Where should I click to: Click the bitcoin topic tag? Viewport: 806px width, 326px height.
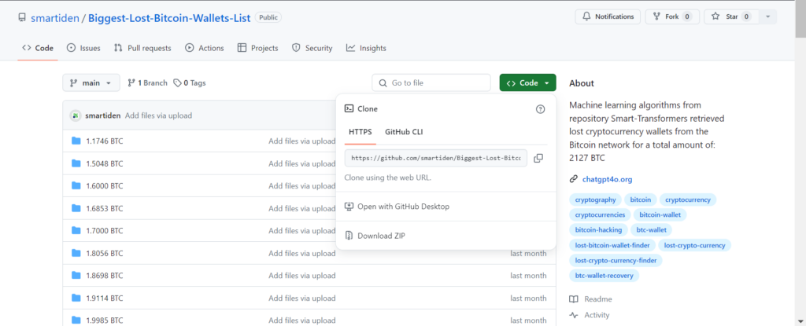click(641, 200)
